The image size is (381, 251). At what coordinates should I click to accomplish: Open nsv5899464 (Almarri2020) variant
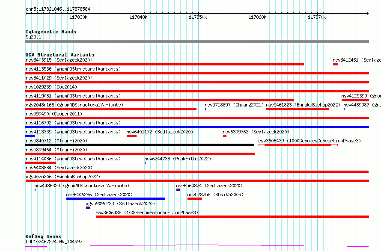point(57,150)
